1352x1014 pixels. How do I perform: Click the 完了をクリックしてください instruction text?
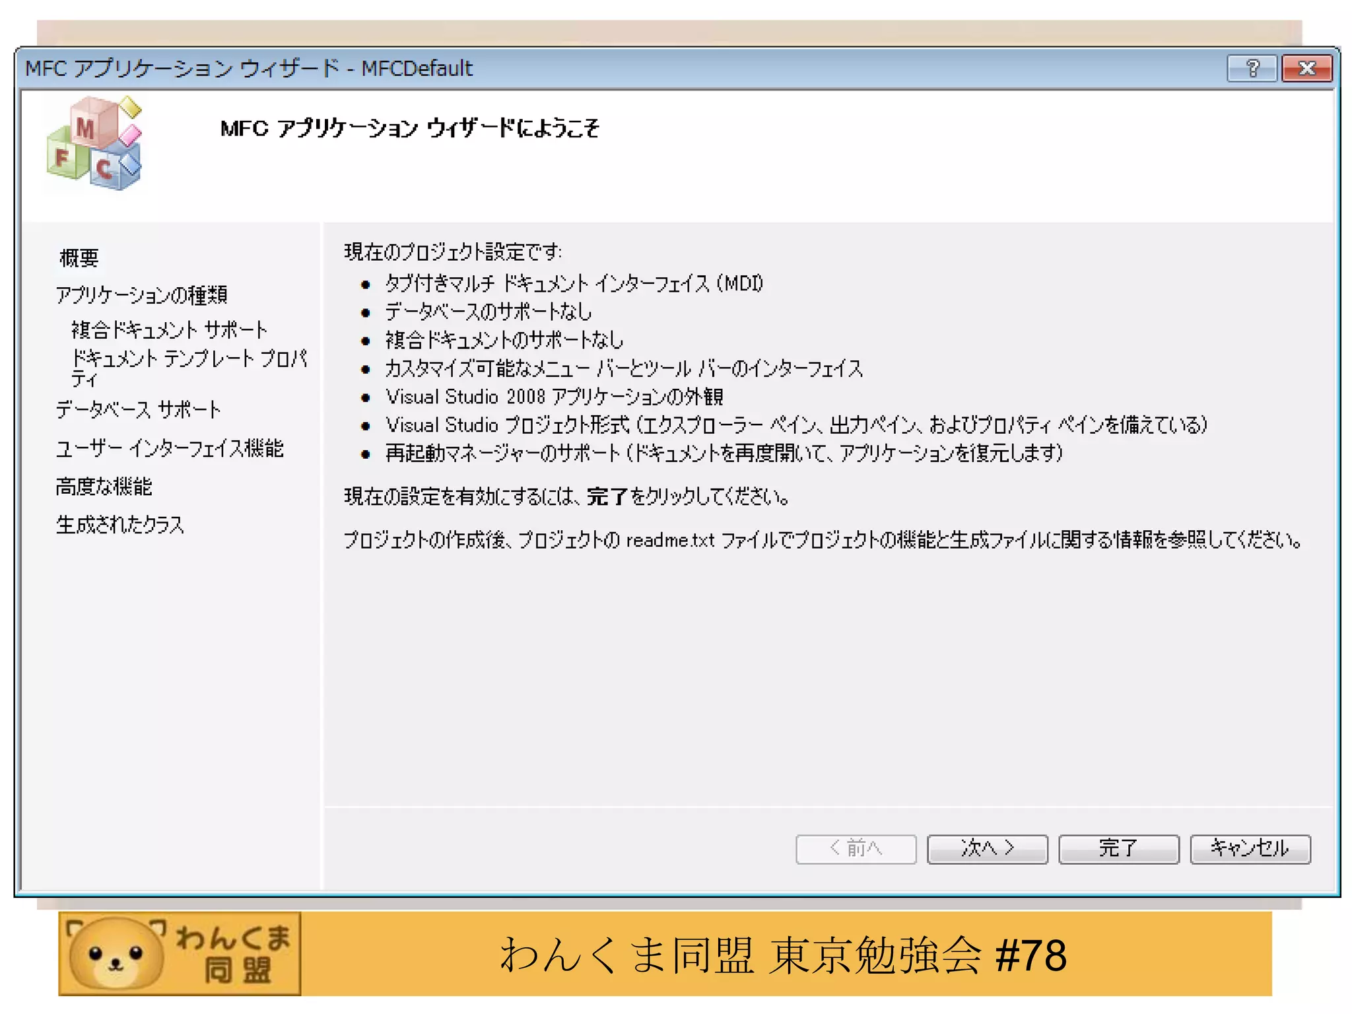coord(566,496)
